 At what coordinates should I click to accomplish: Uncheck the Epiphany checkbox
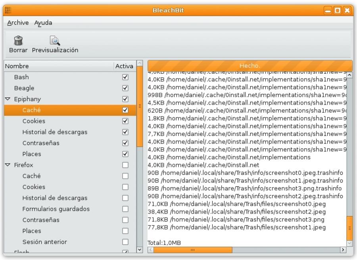point(125,99)
